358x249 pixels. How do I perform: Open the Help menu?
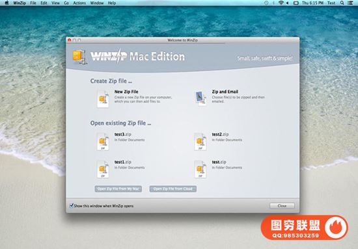(x=112, y=3)
